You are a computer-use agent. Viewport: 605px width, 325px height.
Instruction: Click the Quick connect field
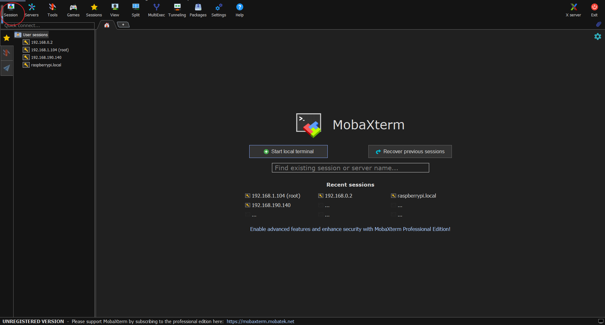point(48,25)
